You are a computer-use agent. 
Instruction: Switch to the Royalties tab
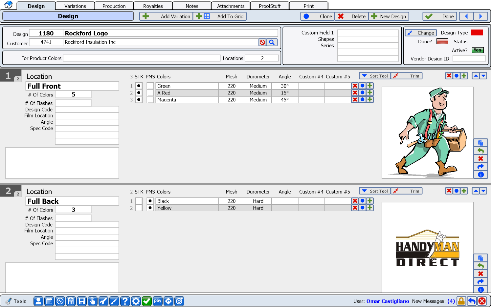tap(152, 6)
